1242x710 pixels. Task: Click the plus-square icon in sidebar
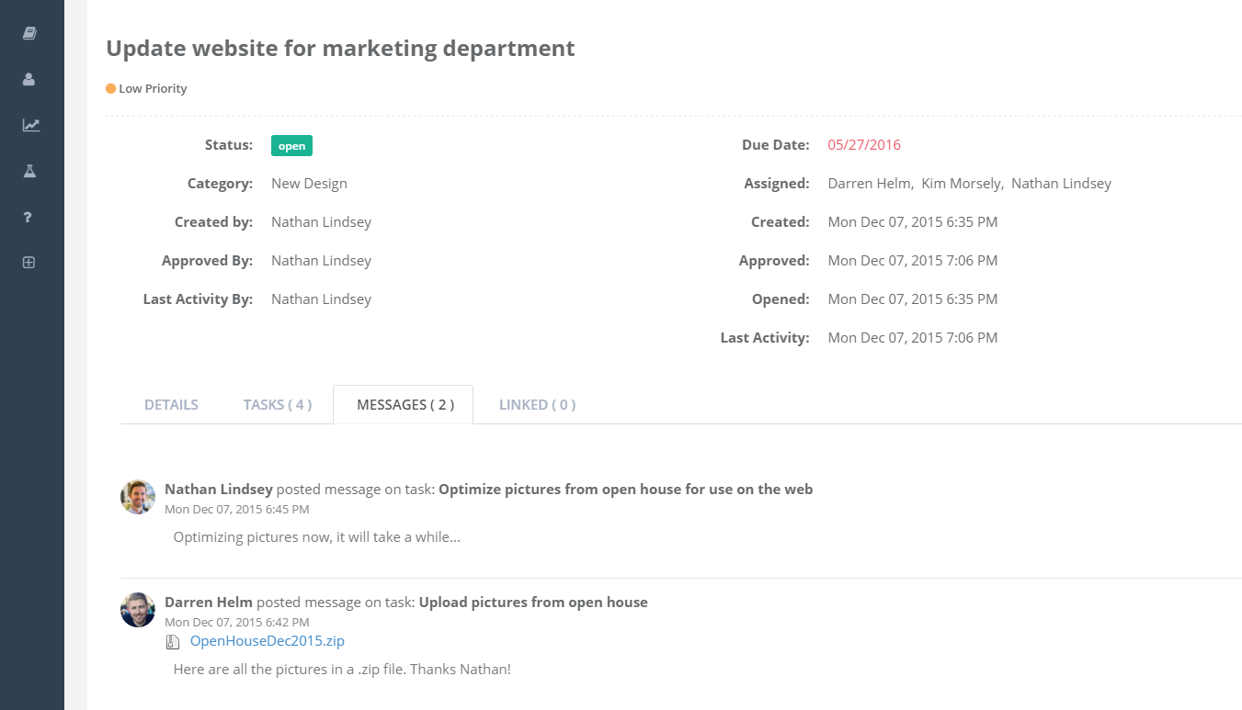[28, 263]
